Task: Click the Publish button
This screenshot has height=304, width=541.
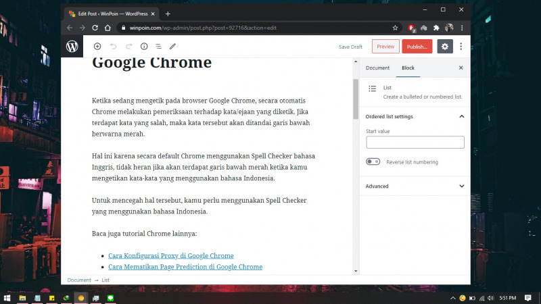Action: click(417, 47)
